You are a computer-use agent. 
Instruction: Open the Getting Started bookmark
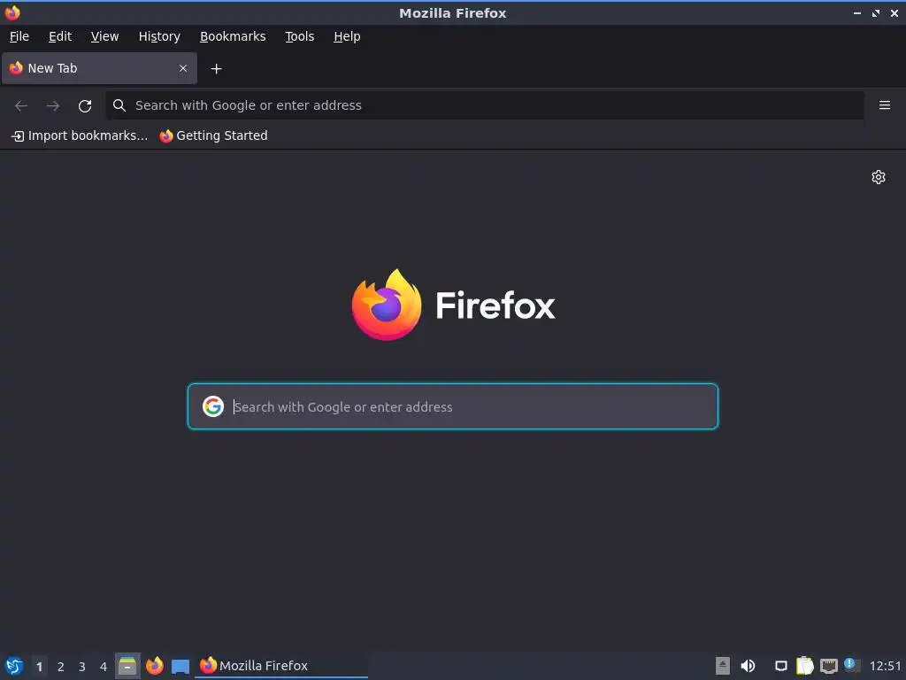pyautogui.click(x=214, y=135)
